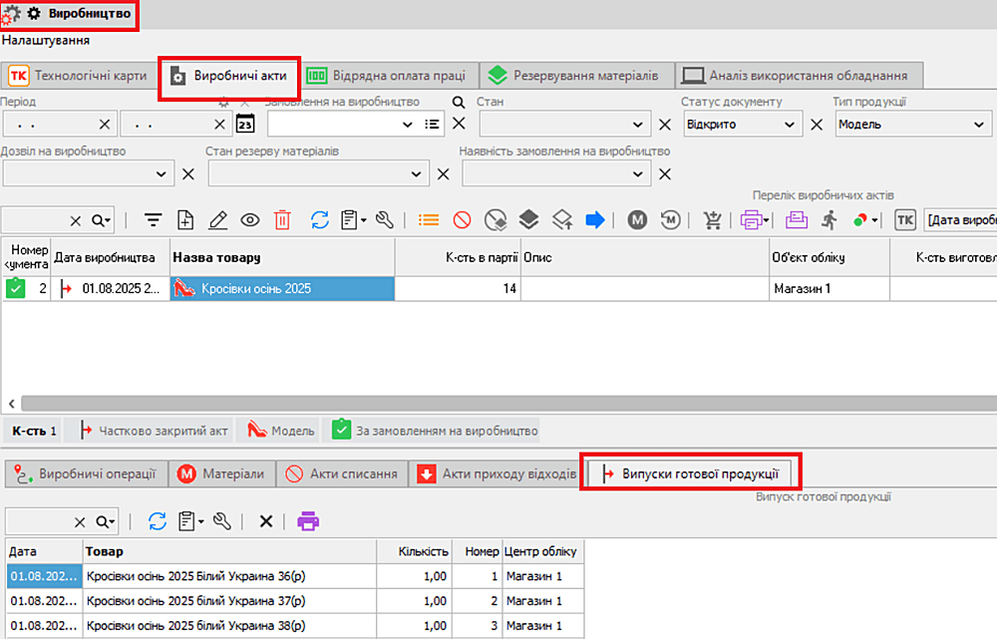Open the 'Налаштування' settings menu
997x639 pixels.
pos(46,41)
